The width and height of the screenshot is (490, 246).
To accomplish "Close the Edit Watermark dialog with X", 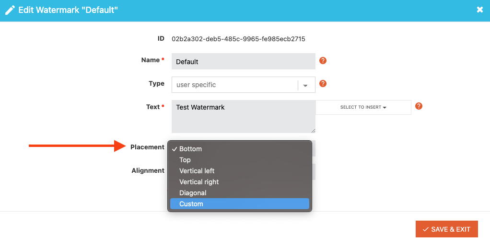I will click(x=480, y=10).
